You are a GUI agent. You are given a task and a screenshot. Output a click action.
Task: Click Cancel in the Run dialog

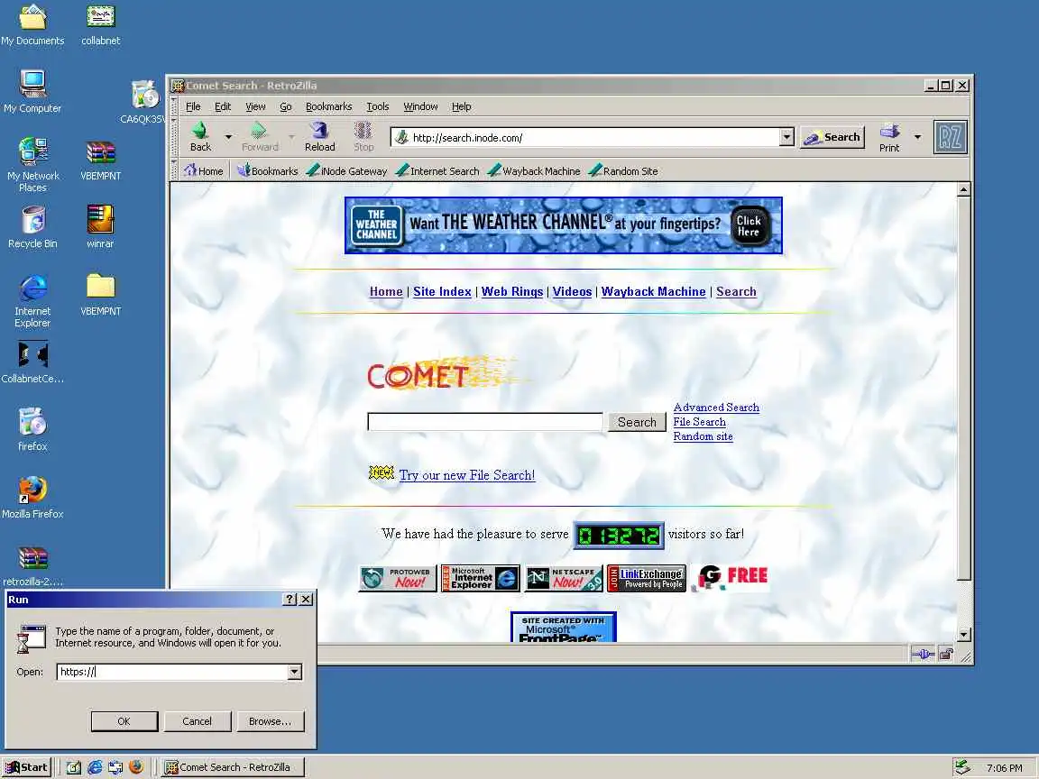tap(197, 721)
